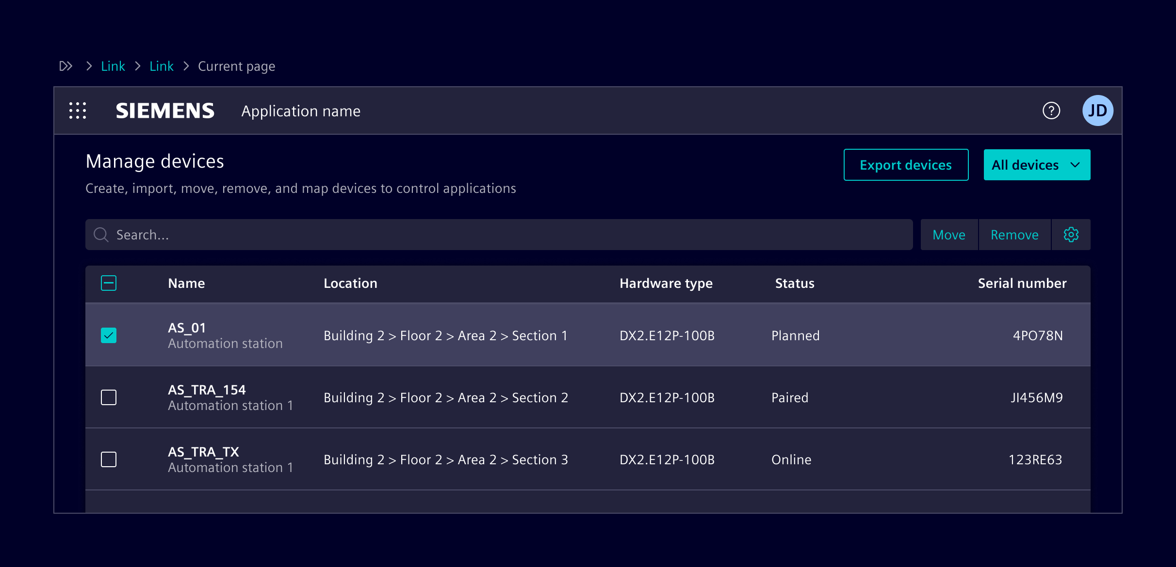Open the JD user avatar
The width and height of the screenshot is (1176, 567).
coord(1097,110)
